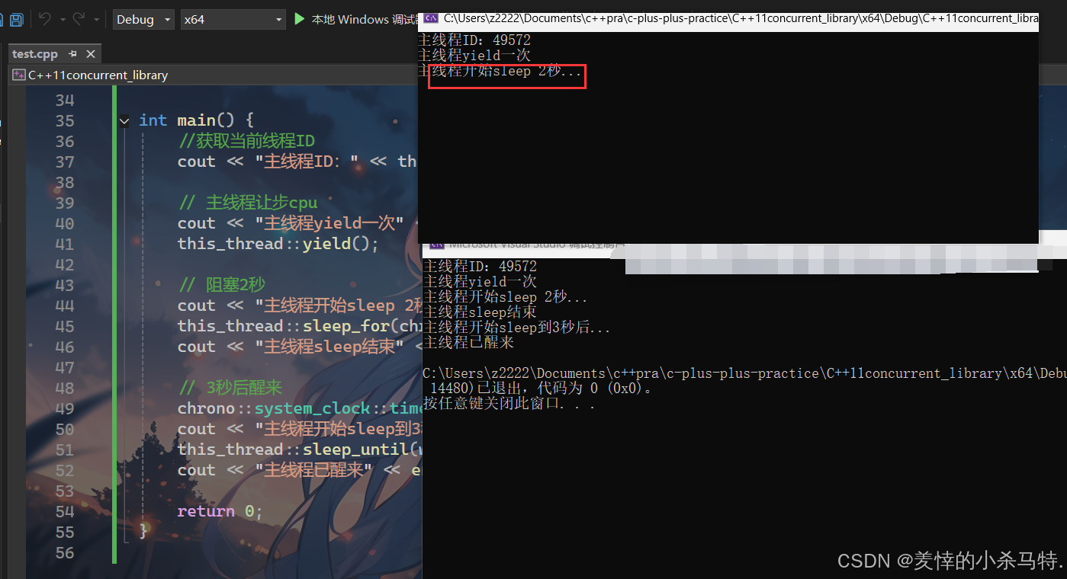The width and height of the screenshot is (1067, 579).
Task: Click the chrono::system_clock code line
Action: pyautogui.click(x=299, y=408)
